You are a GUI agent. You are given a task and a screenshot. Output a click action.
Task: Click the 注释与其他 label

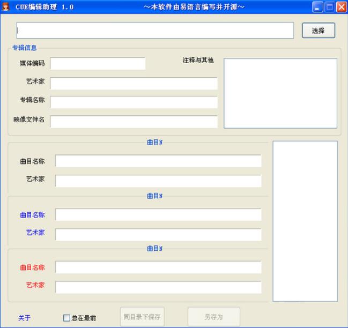pyautogui.click(x=198, y=60)
